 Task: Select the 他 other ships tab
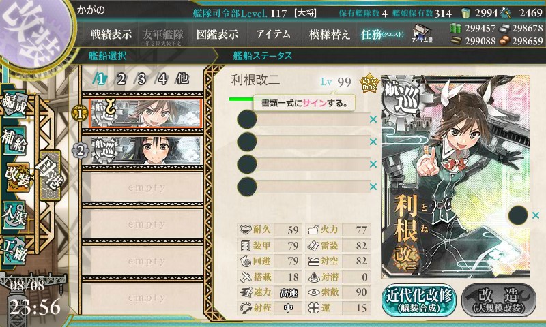pyautogui.click(x=182, y=79)
